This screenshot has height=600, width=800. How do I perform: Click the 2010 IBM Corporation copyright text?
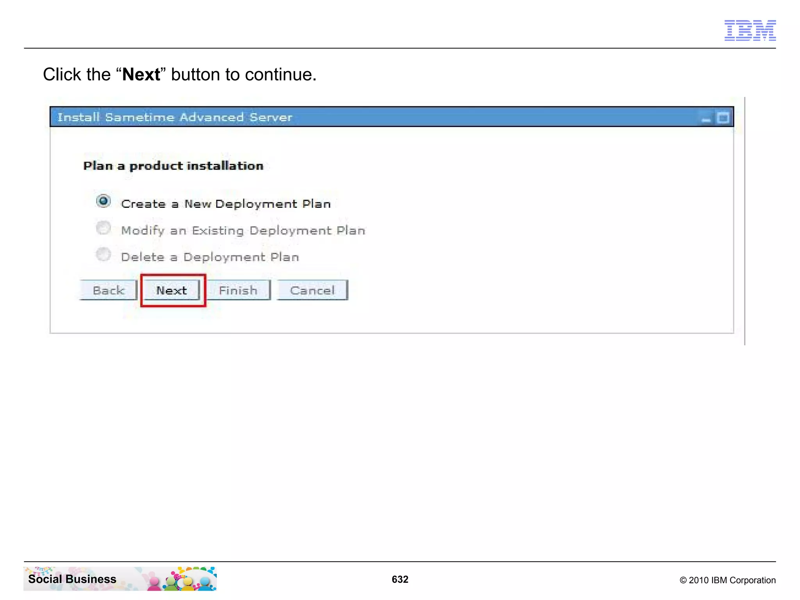(728, 580)
